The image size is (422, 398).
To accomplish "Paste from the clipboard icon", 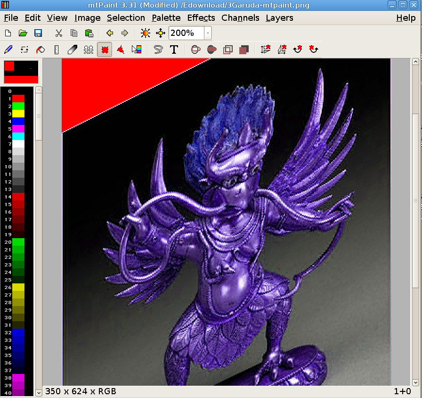I will coord(89,33).
